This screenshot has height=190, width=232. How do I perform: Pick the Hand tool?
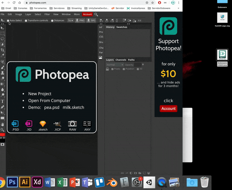click(3, 124)
